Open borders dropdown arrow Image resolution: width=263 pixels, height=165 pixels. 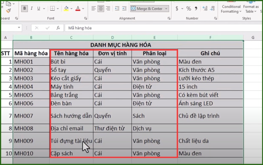[x=58, y=9]
